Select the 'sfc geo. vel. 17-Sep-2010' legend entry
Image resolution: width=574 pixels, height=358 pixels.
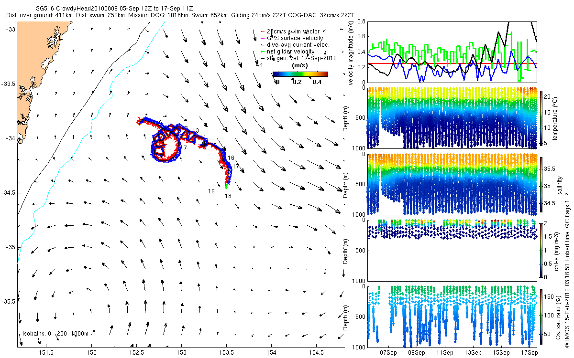click(301, 58)
